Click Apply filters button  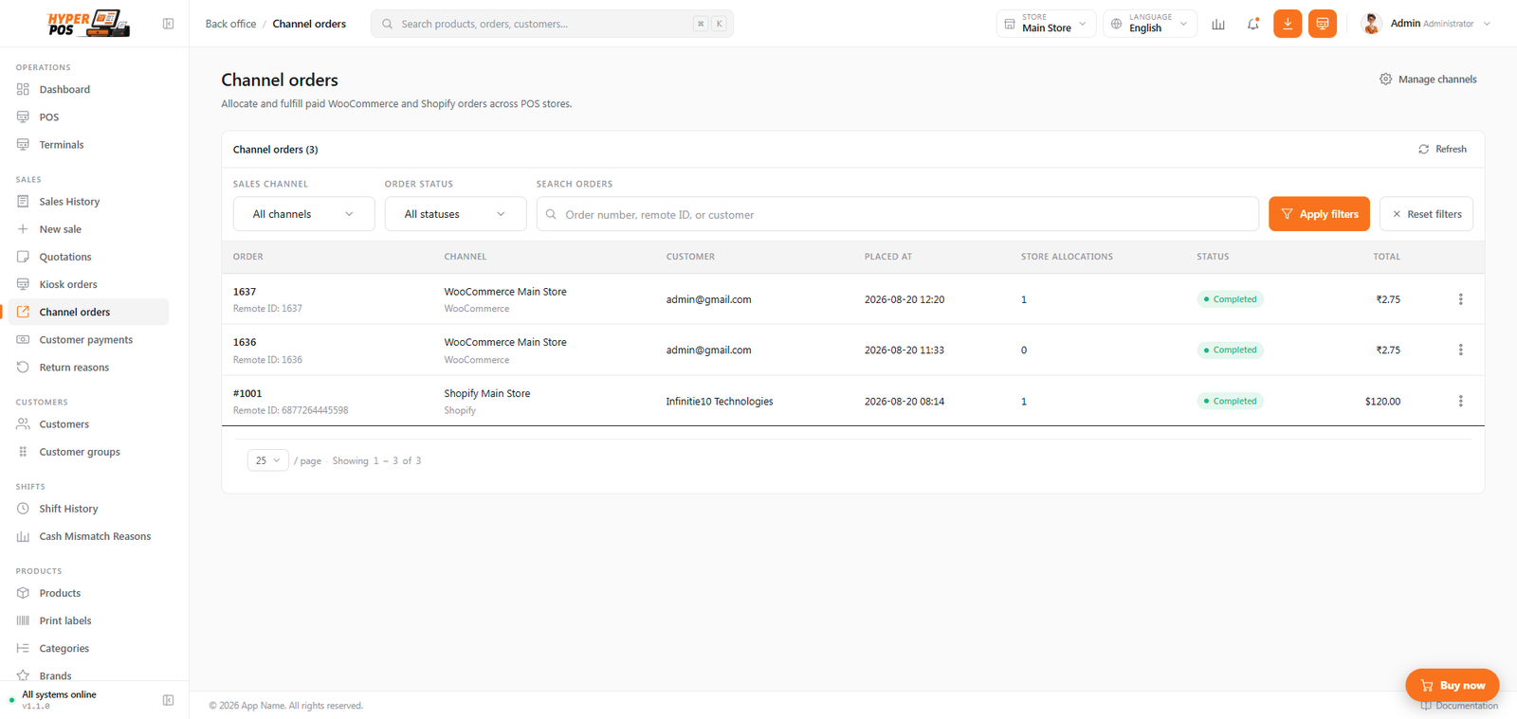coord(1319,214)
